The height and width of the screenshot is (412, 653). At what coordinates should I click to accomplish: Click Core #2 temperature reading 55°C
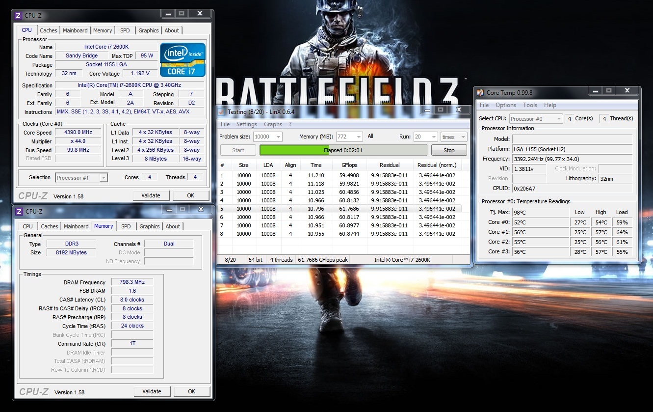tap(541, 242)
